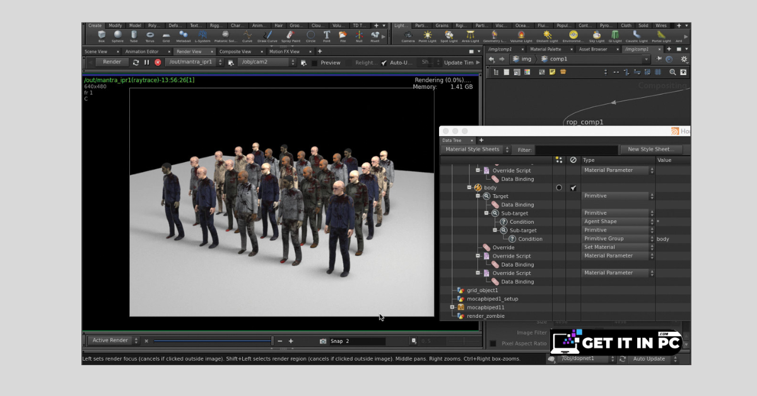Open the /obj/cam2 camera dropdown
Viewport: 757px width, 396px height.
tap(266, 62)
